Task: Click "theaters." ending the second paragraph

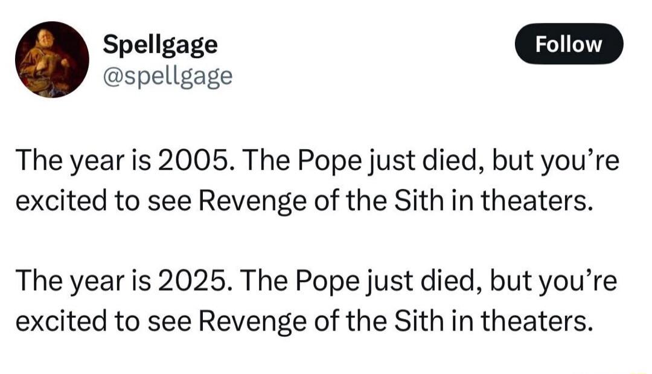Action: pos(537,320)
